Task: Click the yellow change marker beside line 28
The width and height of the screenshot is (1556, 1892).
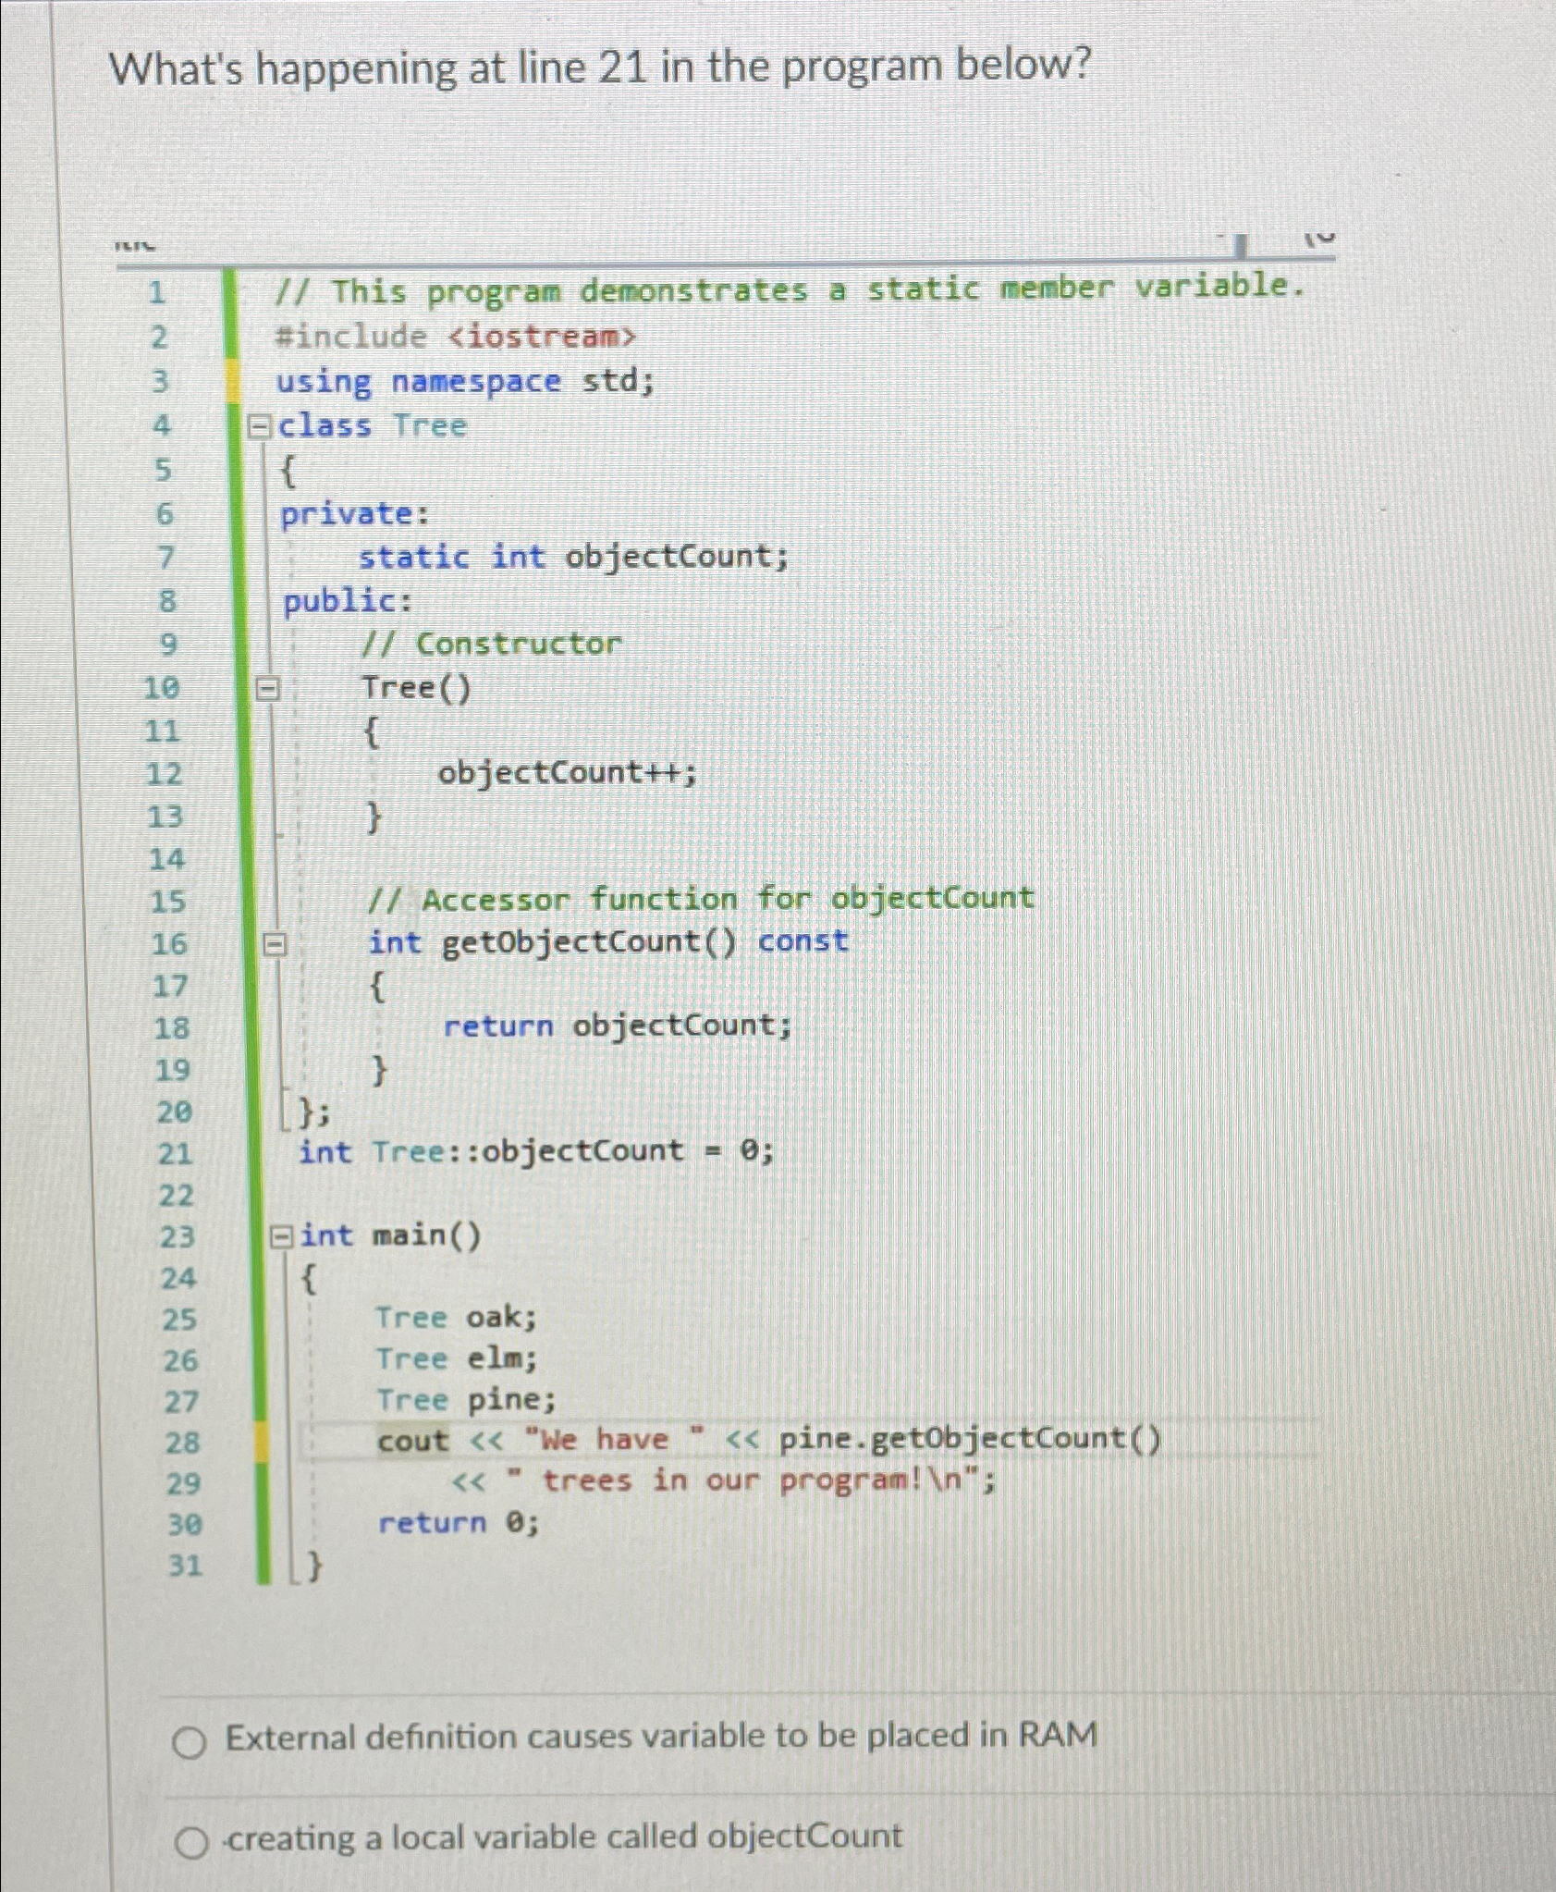Action: (262, 1440)
